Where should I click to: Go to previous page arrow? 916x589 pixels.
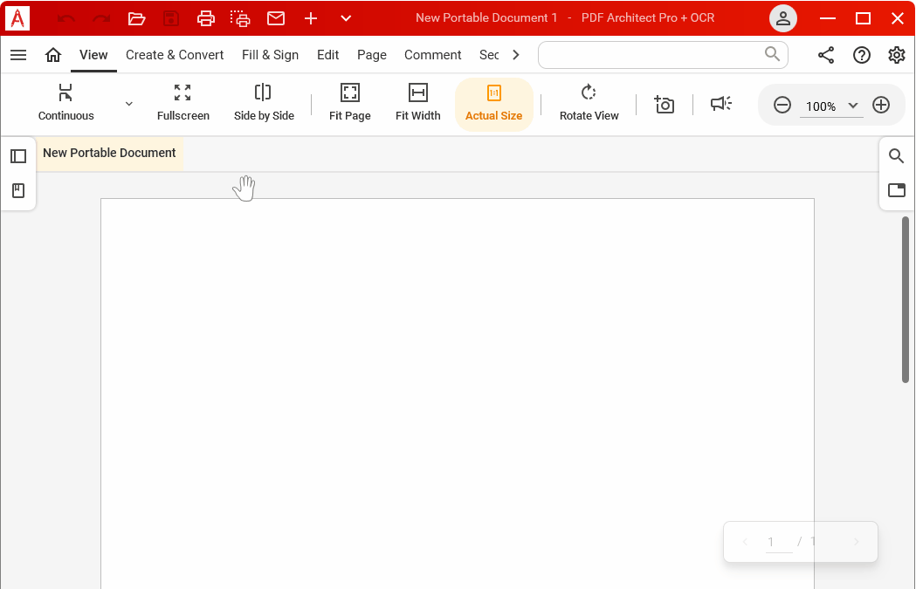[x=745, y=542]
